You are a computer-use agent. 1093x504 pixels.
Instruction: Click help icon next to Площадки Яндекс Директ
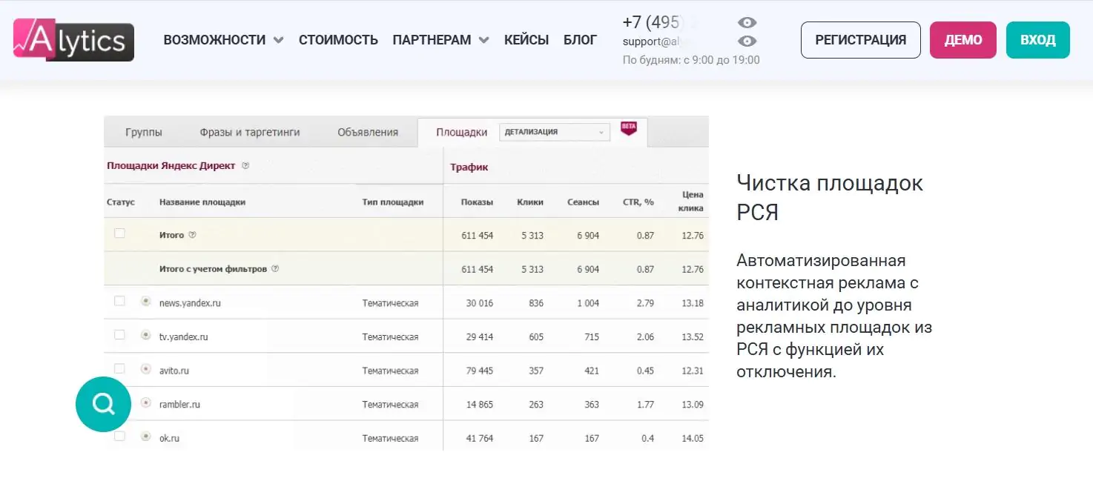tap(245, 166)
